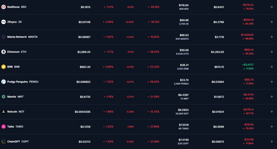The width and height of the screenshot is (277, 149).
Task: Click the BNB coin logo icon
Action: (x=4, y=67)
